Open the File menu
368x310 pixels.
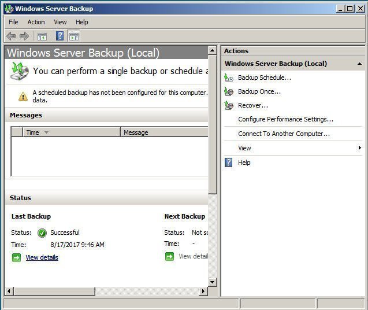(x=13, y=22)
